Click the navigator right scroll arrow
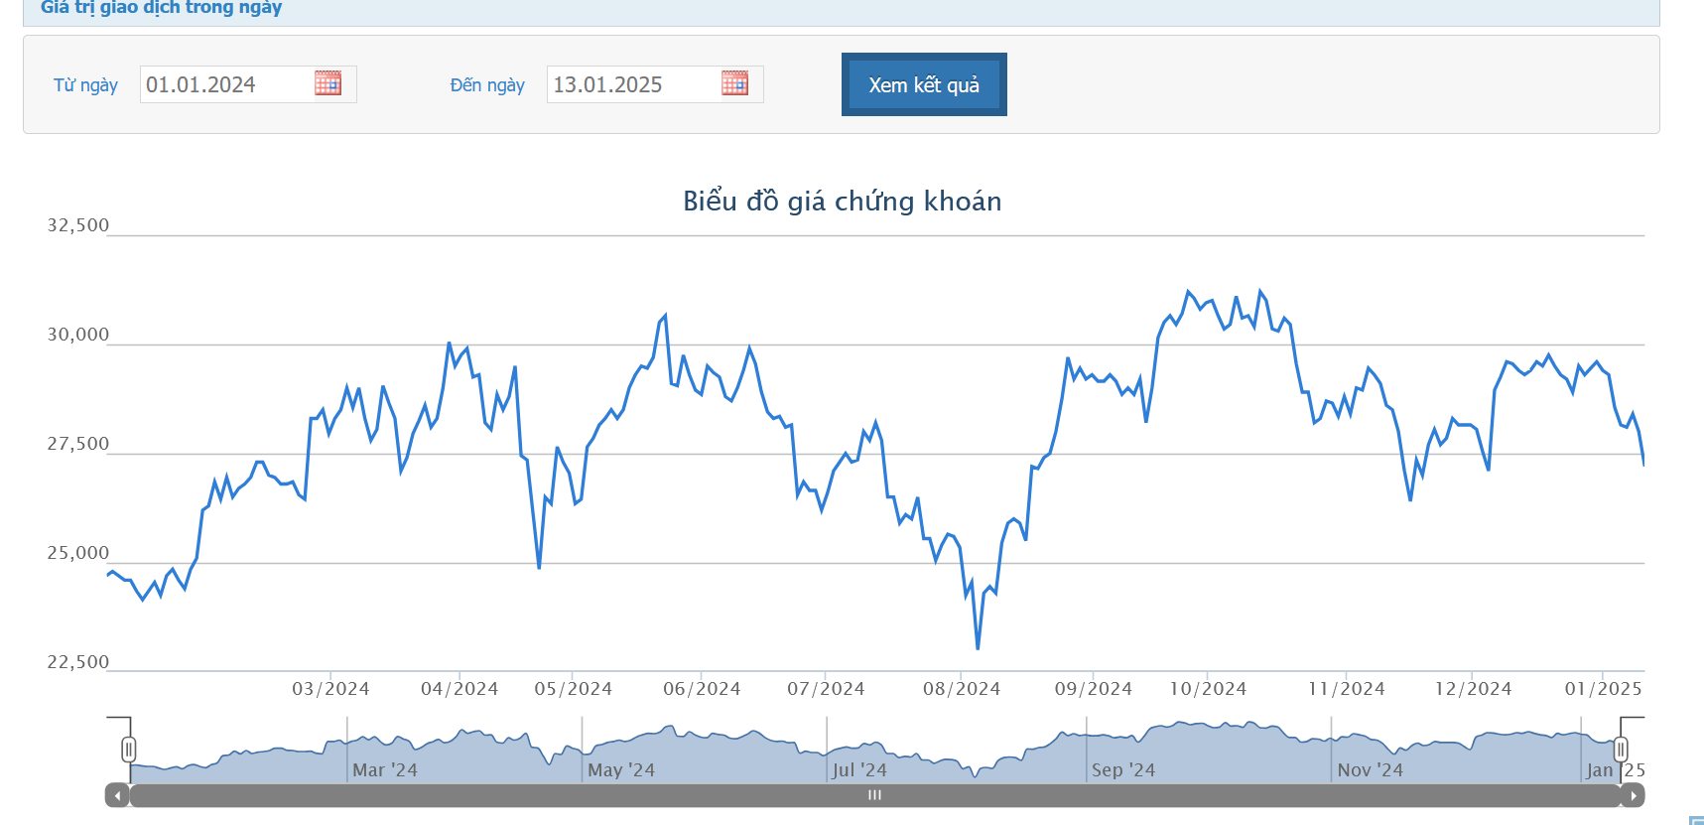The height and width of the screenshot is (825, 1704). pyautogui.click(x=1633, y=795)
